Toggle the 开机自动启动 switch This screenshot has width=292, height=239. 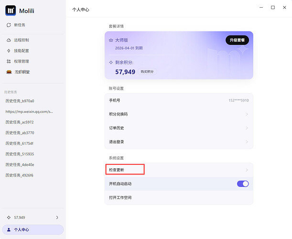243,184
